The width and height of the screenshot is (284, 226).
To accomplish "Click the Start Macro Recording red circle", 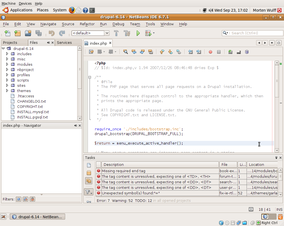I will point(210,52).
